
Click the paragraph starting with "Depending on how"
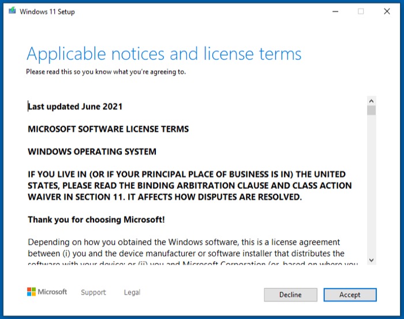[185, 248]
